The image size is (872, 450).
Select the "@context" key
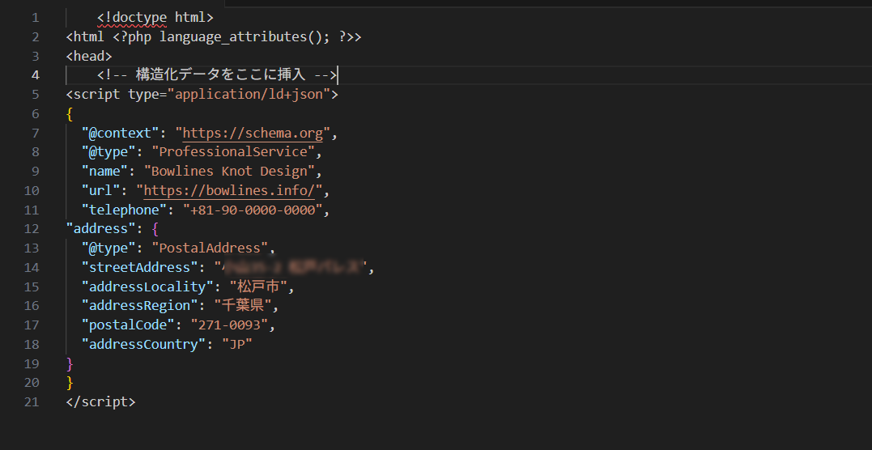[121, 133]
